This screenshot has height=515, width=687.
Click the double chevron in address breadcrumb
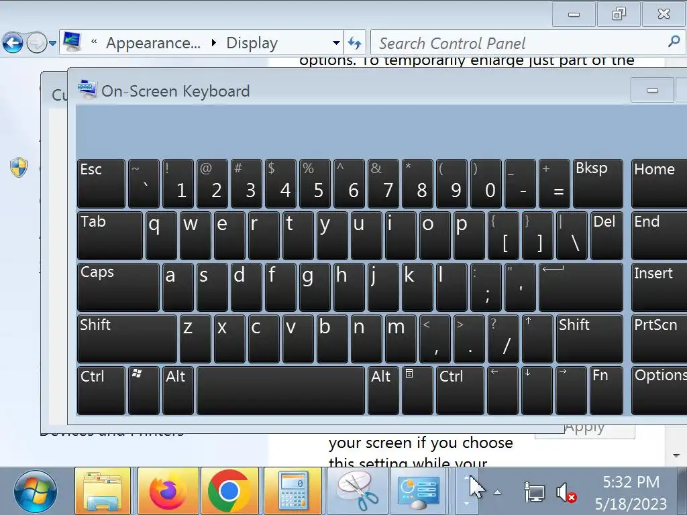coord(94,42)
